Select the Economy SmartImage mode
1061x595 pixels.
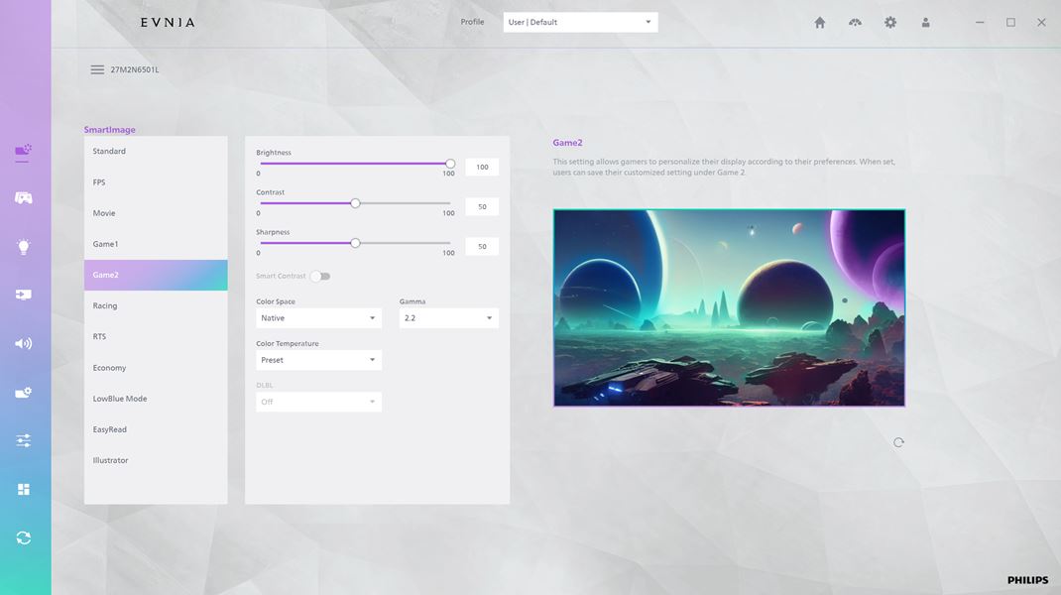pyautogui.click(x=156, y=368)
